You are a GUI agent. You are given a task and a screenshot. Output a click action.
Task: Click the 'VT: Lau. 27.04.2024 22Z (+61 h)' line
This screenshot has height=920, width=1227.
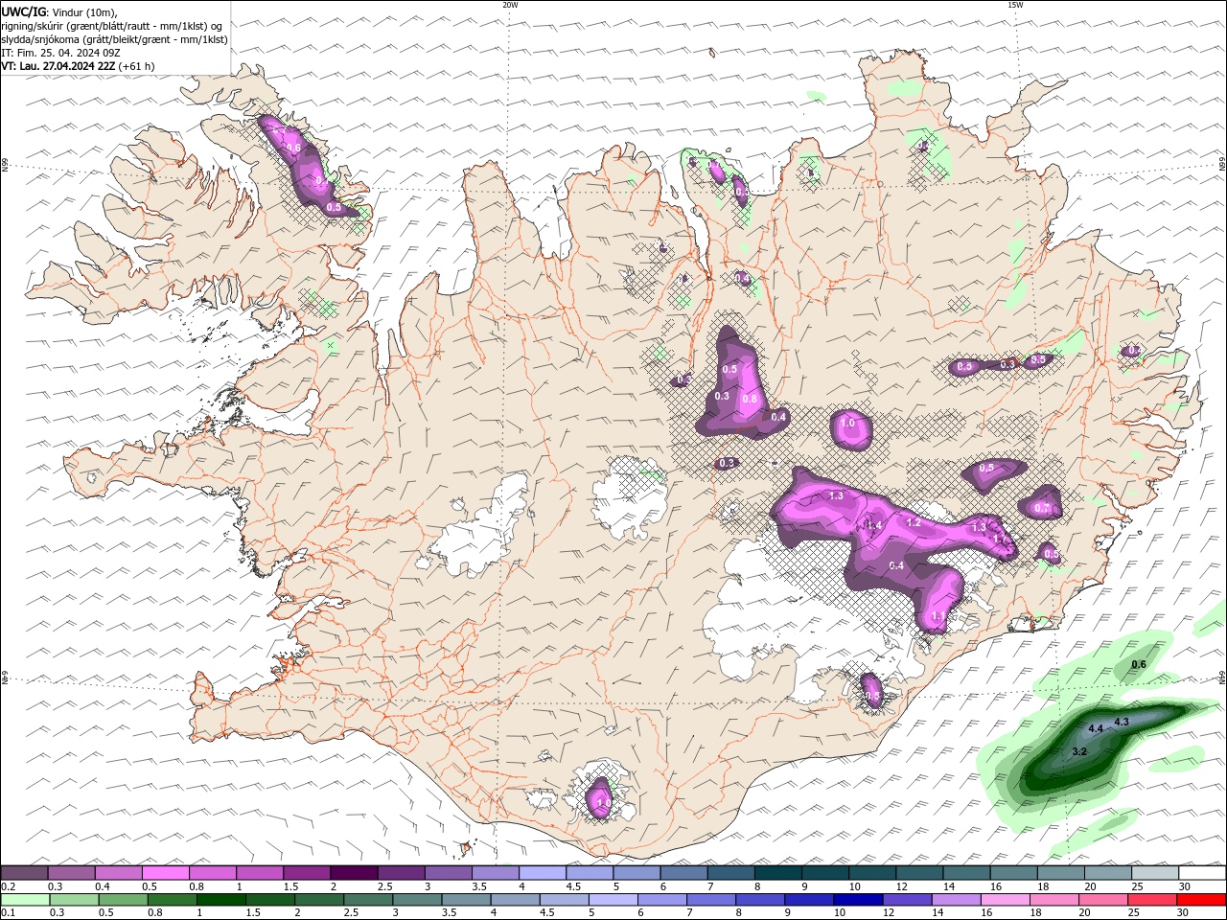click(x=78, y=66)
